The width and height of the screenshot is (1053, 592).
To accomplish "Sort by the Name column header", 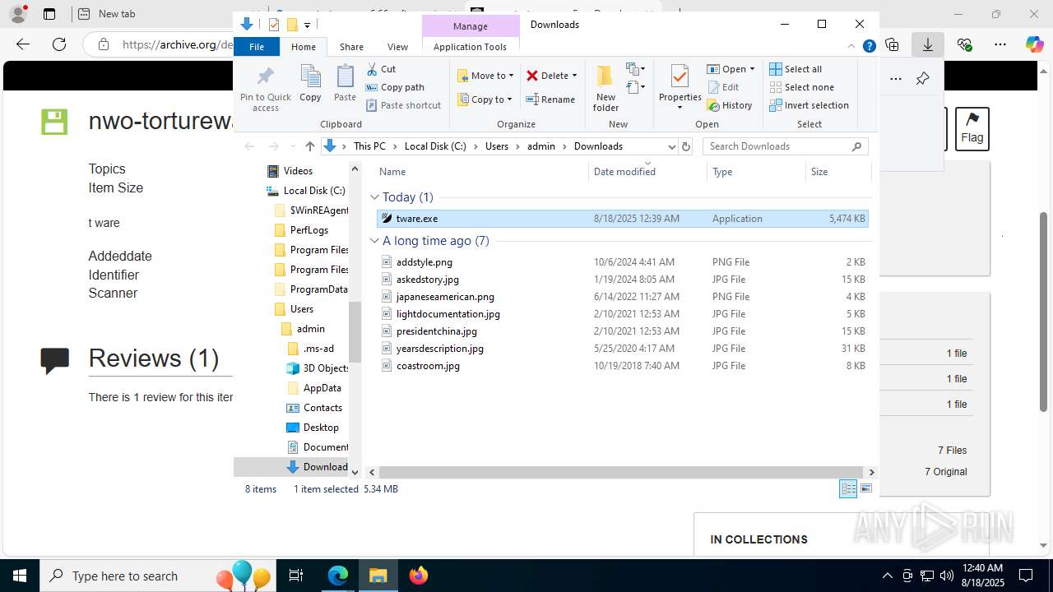I will click(x=481, y=172).
